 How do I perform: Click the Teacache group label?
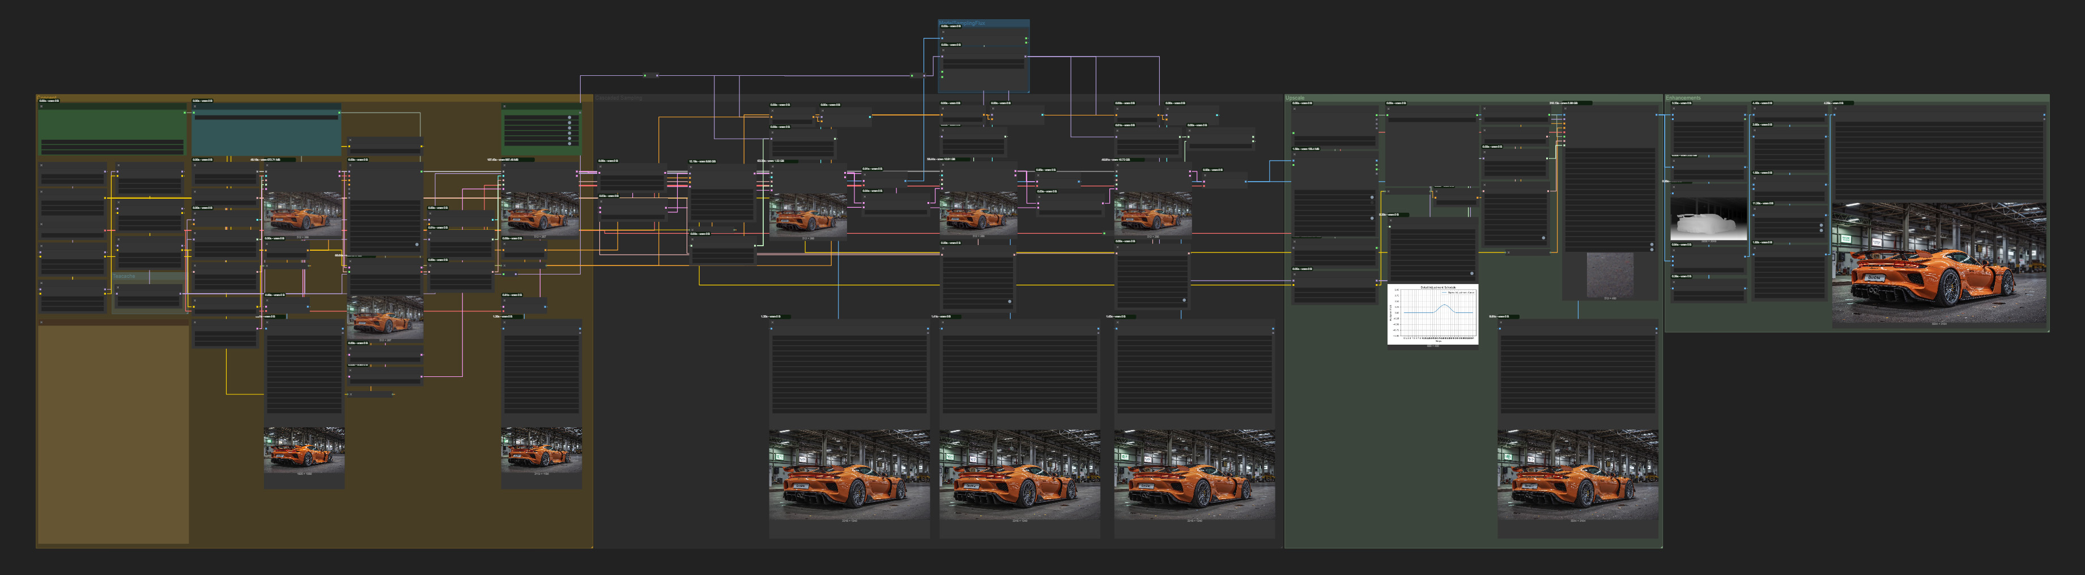[125, 276]
